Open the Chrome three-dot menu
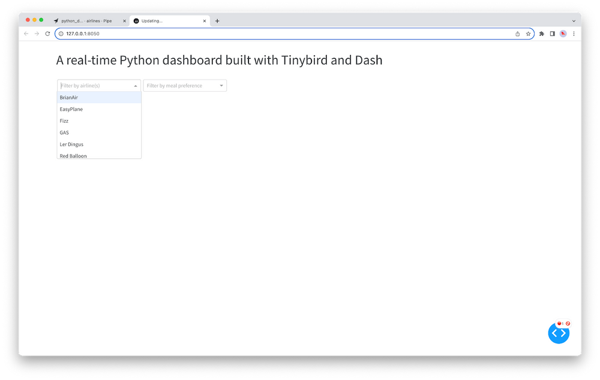 (574, 34)
